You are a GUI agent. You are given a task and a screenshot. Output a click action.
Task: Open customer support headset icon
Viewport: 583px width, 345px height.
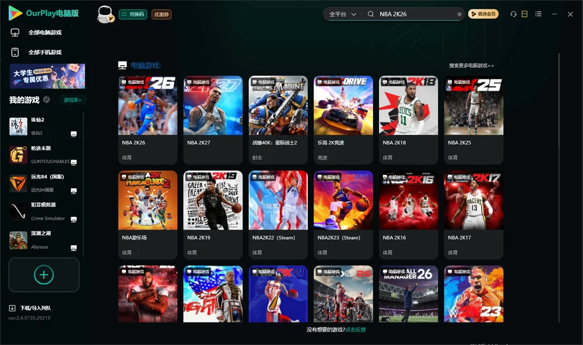(x=513, y=14)
